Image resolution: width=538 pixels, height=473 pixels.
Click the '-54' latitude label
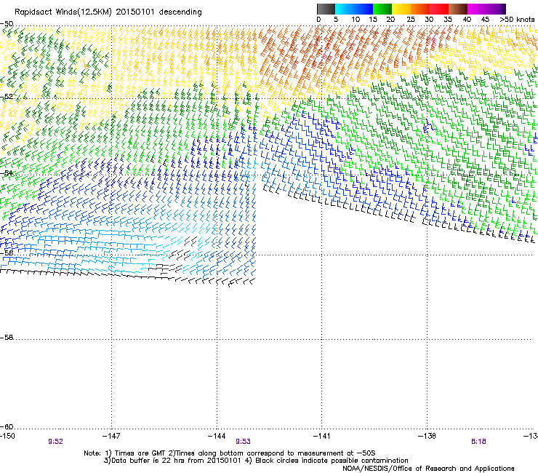point(7,173)
